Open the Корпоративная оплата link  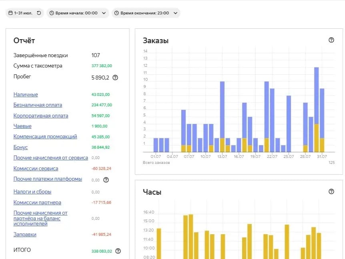[x=41, y=116]
